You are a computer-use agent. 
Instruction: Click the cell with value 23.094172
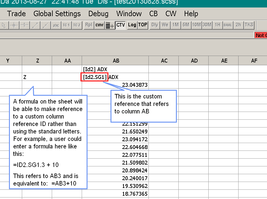[x=115, y=139]
